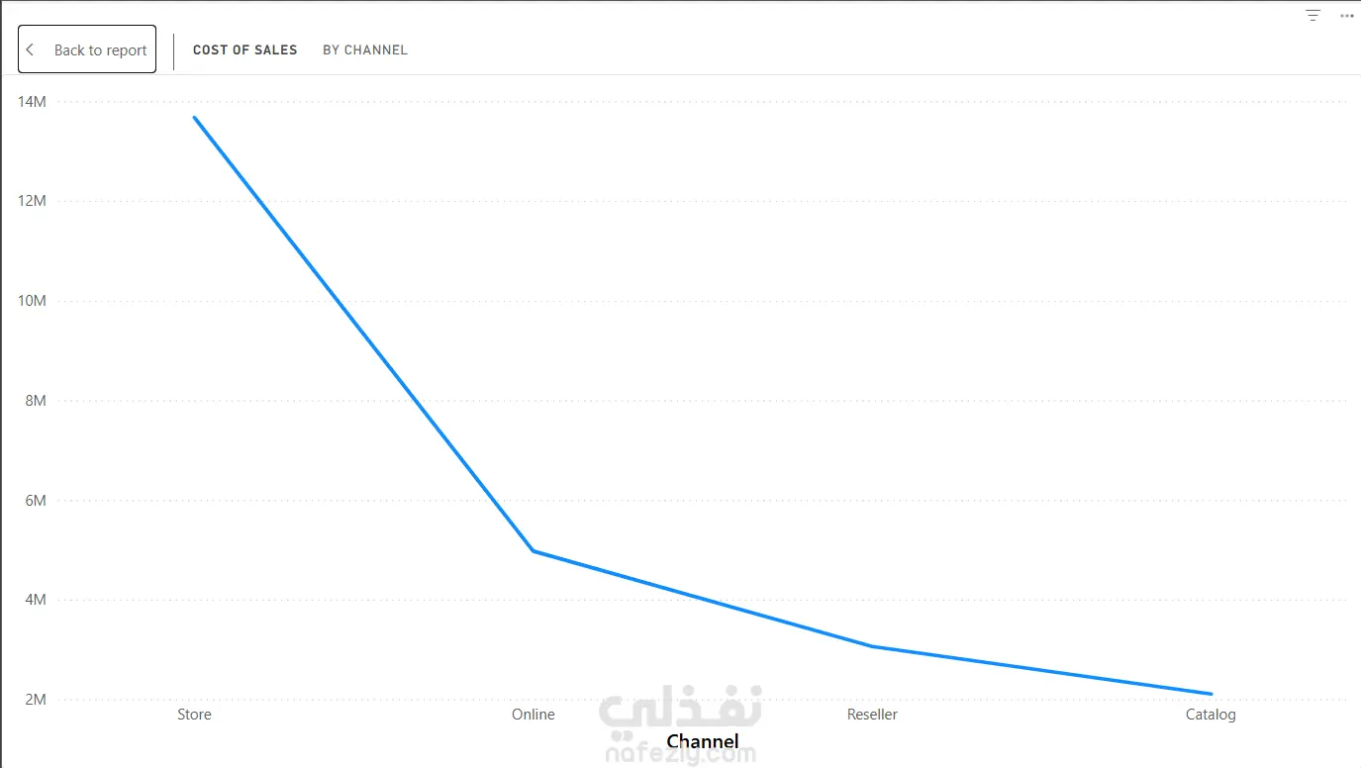Viewport: 1361px width, 768px height.
Task: Click the Back to report button
Action: point(87,49)
